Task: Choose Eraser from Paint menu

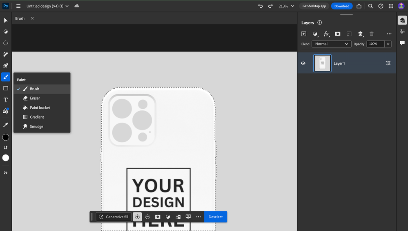Action: coord(35,98)
